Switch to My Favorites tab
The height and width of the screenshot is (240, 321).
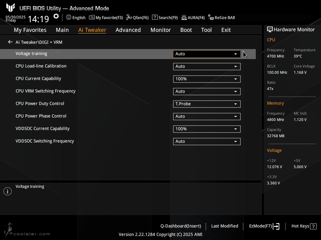[x=30, y=30]
